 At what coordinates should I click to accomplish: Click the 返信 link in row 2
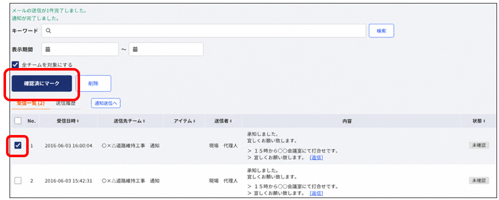pyautogui.click(x=316, y=193)
